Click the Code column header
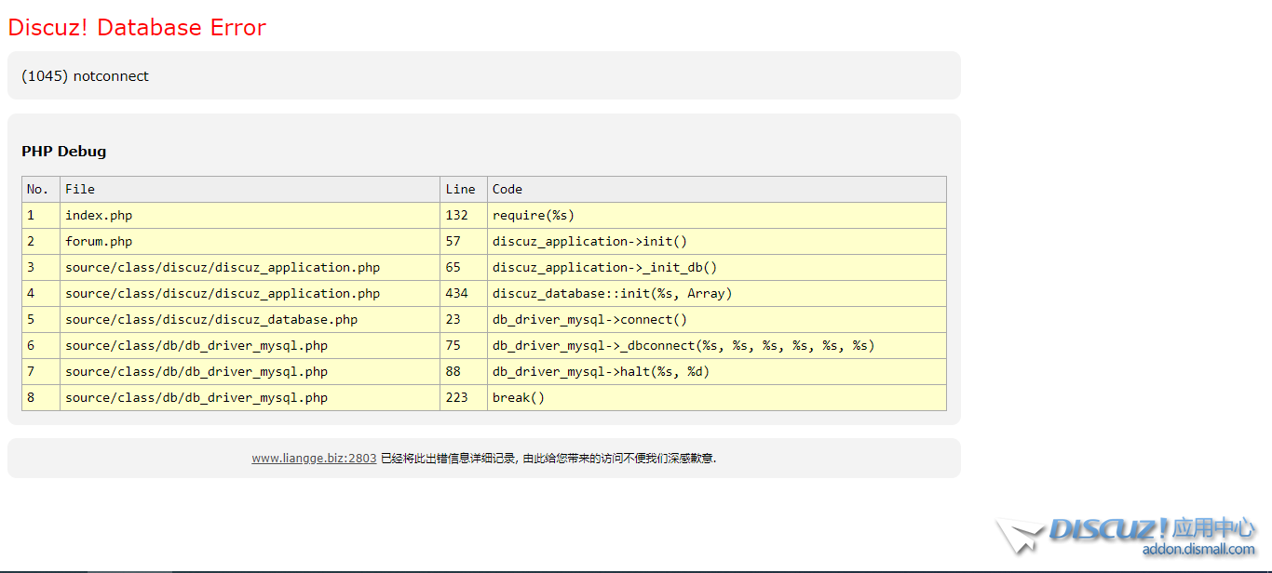1272x573 pixels. pos(507,190)
